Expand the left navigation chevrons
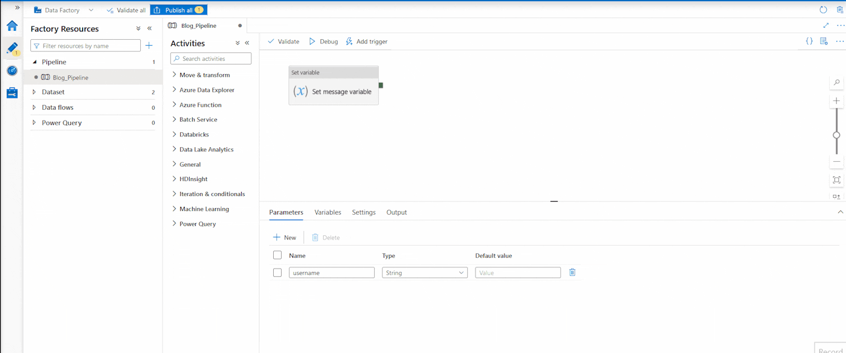Screen dimensions: 846x353 coord(18,8)
